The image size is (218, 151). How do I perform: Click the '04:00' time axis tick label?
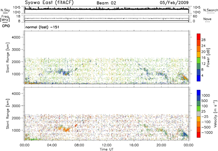pyautogui.click(x=52, y=145)
